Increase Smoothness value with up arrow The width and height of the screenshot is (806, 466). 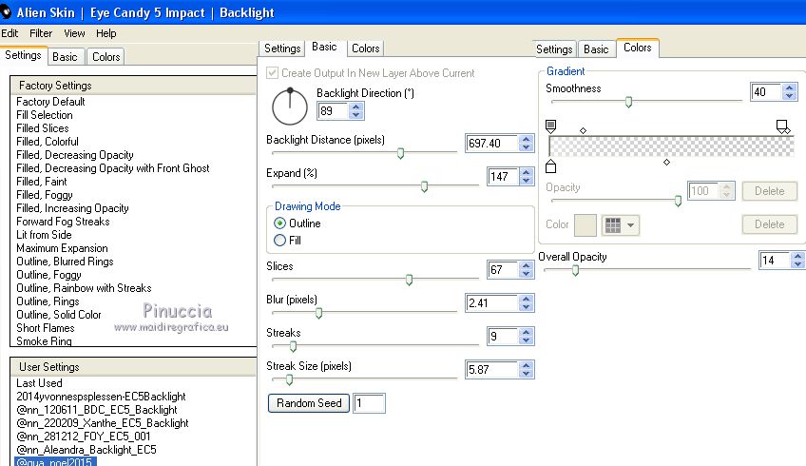click(790, 87)
